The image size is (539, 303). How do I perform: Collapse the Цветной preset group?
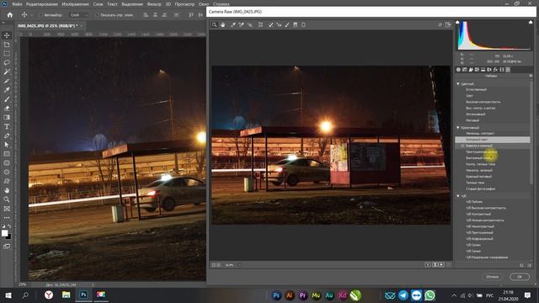458,84
